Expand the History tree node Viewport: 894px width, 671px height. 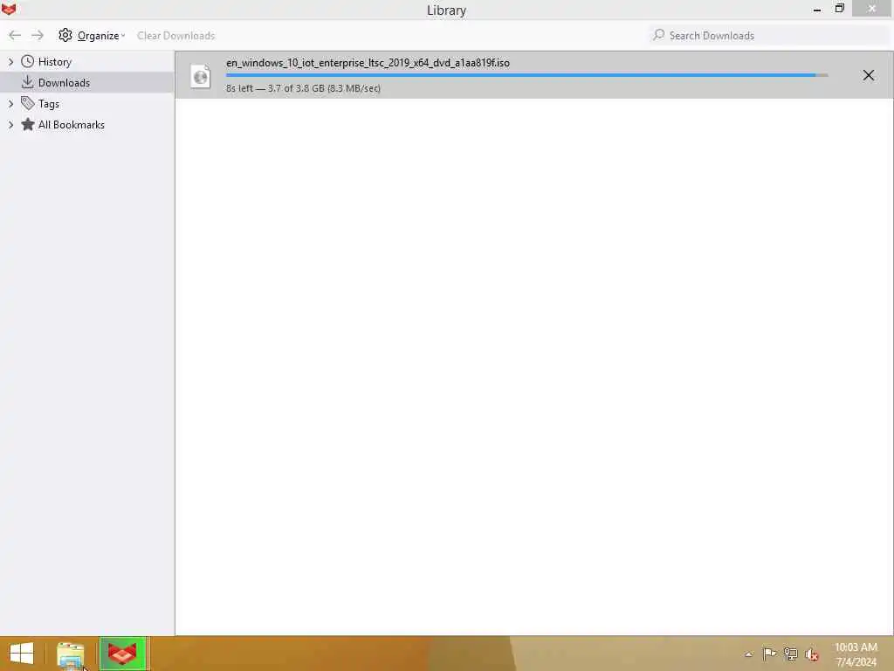[x=10, y=62]
